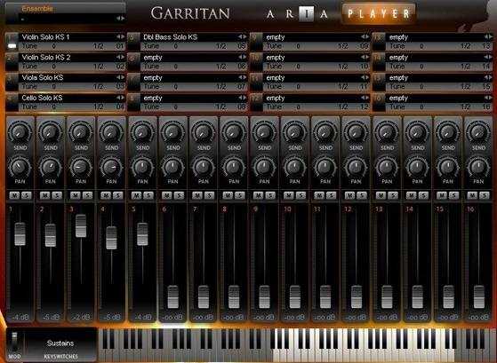Turn the Send knob on channel 8

point(234,132)
